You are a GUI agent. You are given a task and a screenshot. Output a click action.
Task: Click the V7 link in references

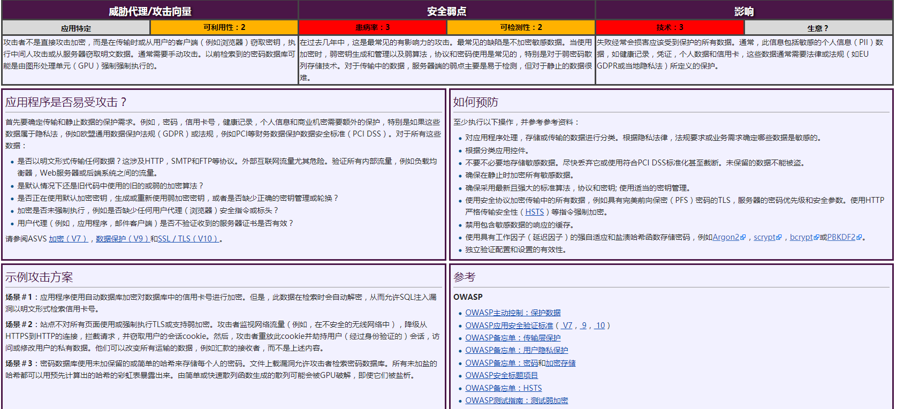[567, 325]
